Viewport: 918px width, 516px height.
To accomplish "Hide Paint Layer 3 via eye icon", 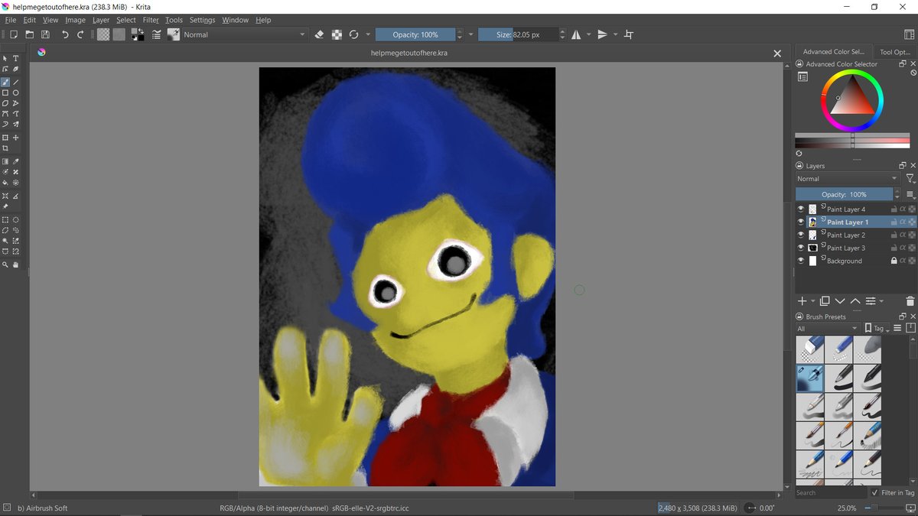I will (801, 248).
